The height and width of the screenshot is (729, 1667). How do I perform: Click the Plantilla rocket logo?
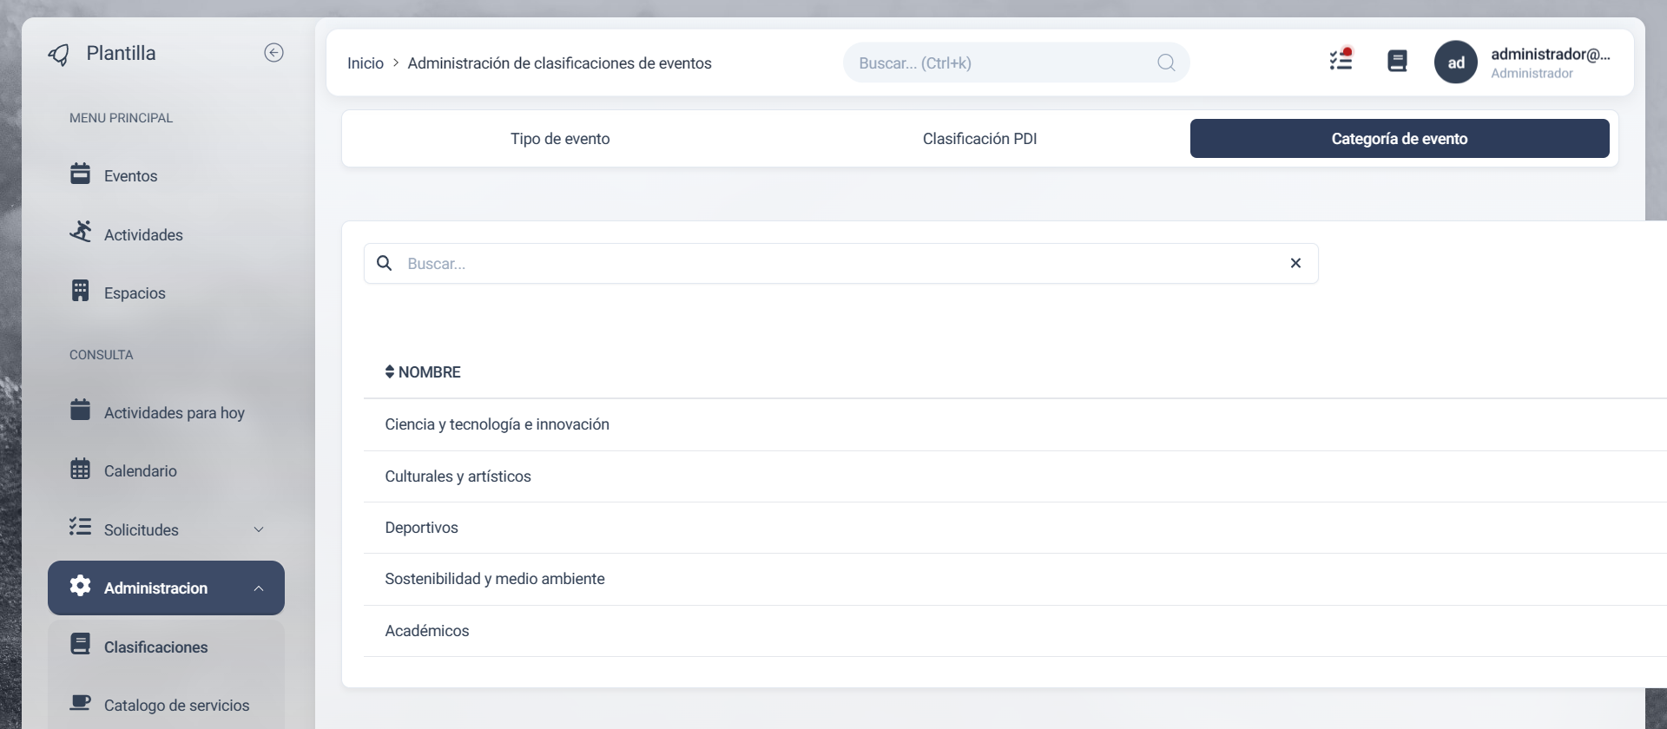click(x=59, y=55)
